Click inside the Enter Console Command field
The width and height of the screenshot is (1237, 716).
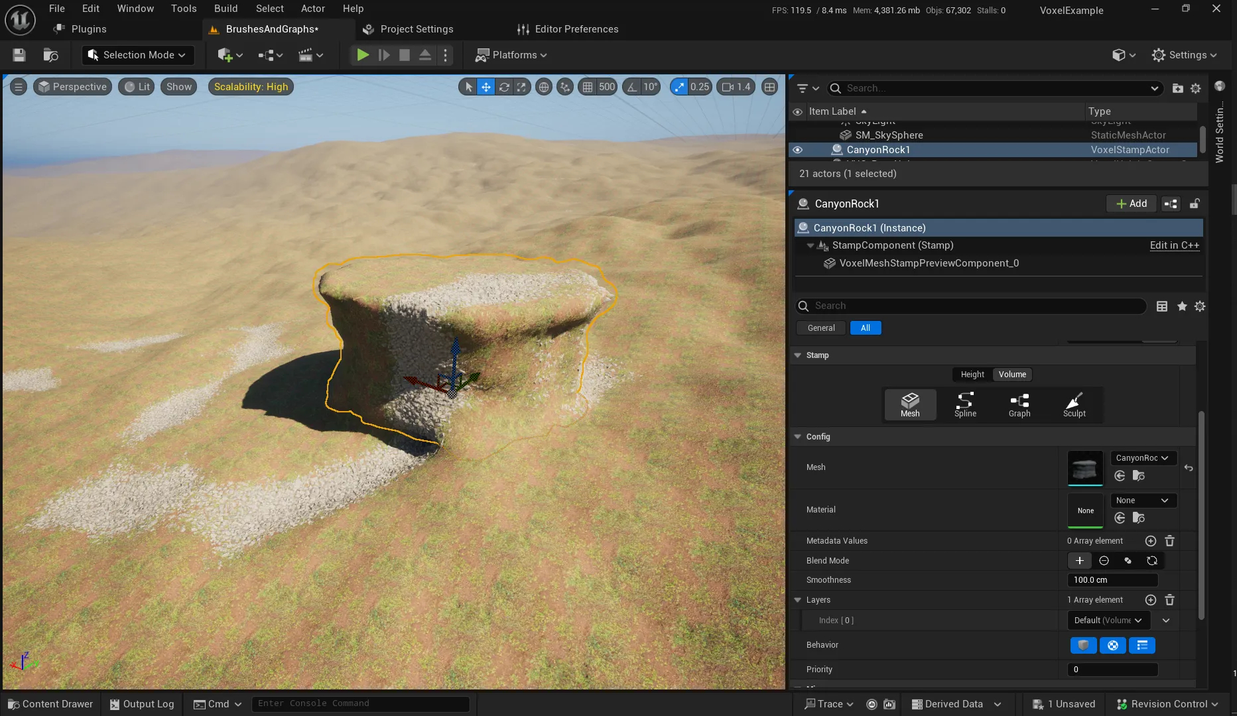360,703
